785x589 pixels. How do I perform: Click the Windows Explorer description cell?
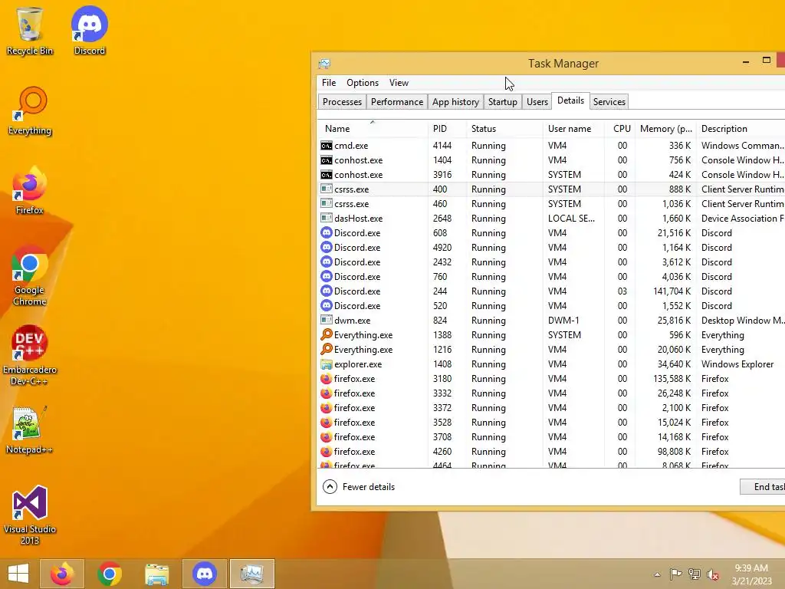tap(737, 364)
